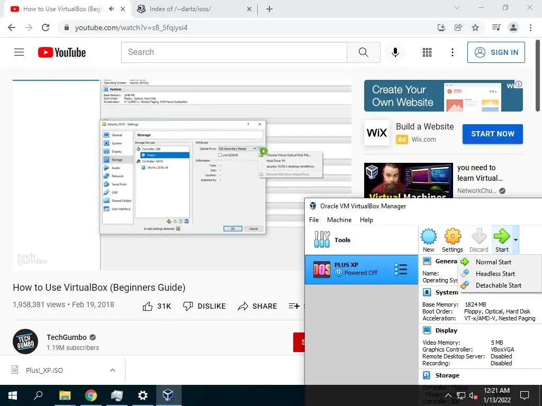Click the voice search microphone icon
Image resolution: width=542 pixels, height=406 pixels.
pyautogui.click(x=395, y=52)
